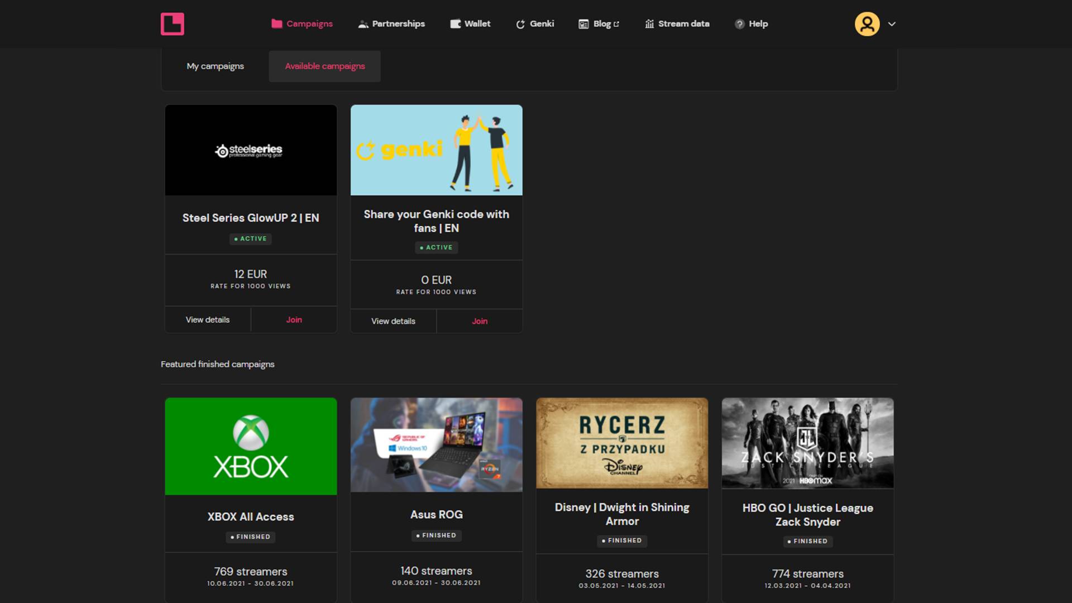Click the 774 streamers count
1072x603 pixels.
(x=807, y=574)
